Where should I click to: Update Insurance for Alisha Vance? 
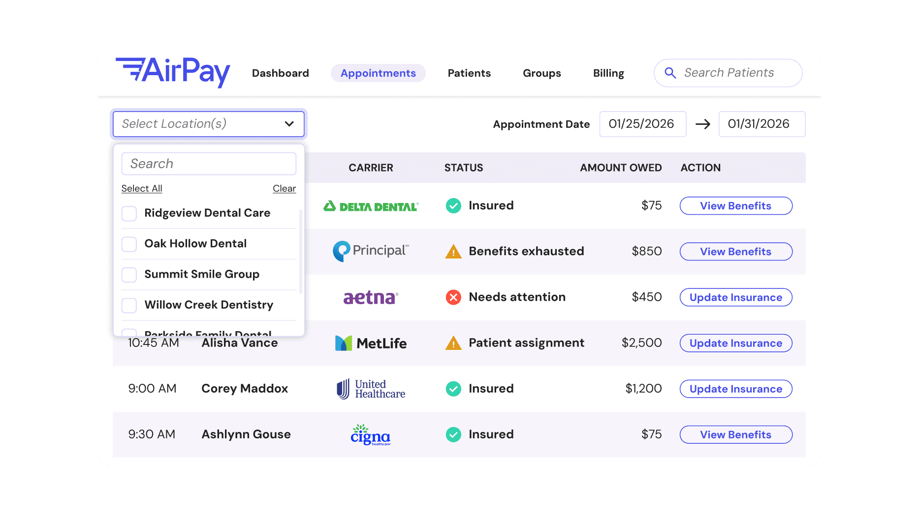pos(736,343)
